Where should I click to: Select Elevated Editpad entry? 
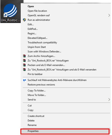click(38, 38)
